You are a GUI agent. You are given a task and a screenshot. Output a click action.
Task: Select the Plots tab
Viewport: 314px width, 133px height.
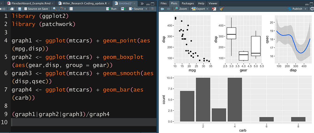(x=174, y=3)
